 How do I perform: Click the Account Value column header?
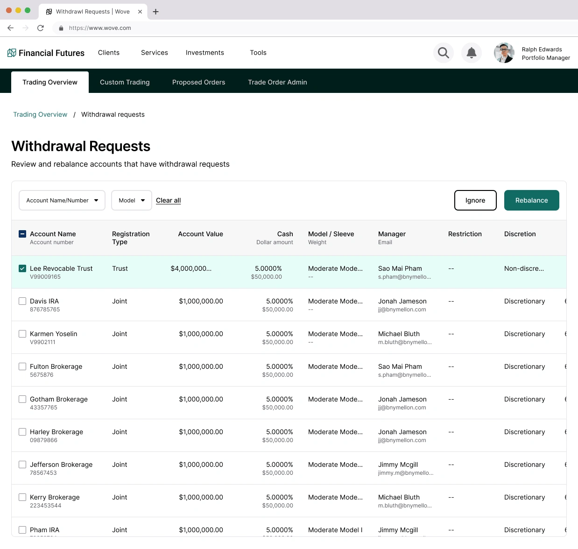click(201, 234)
